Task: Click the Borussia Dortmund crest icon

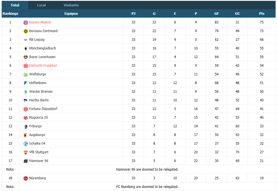Action: [26, 31]
